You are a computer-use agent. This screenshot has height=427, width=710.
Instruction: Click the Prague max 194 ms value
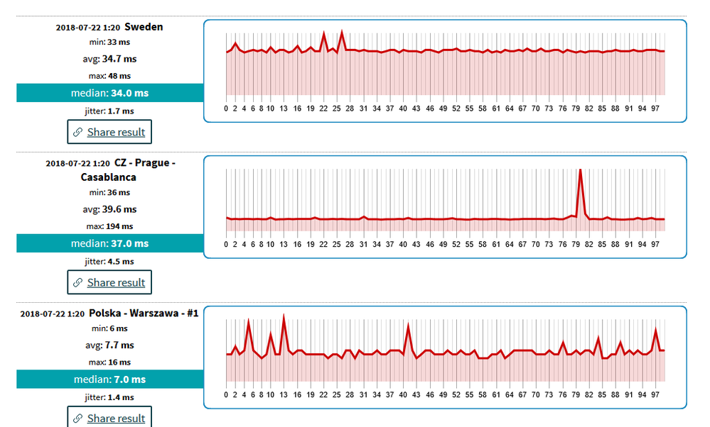pyautogui.click(x=120, y=226)
